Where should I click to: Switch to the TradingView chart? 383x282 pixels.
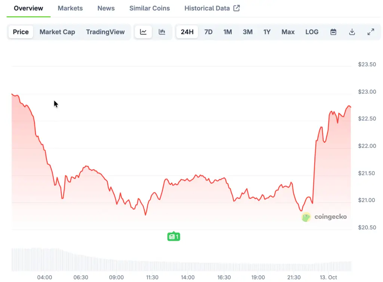[105, 32]
